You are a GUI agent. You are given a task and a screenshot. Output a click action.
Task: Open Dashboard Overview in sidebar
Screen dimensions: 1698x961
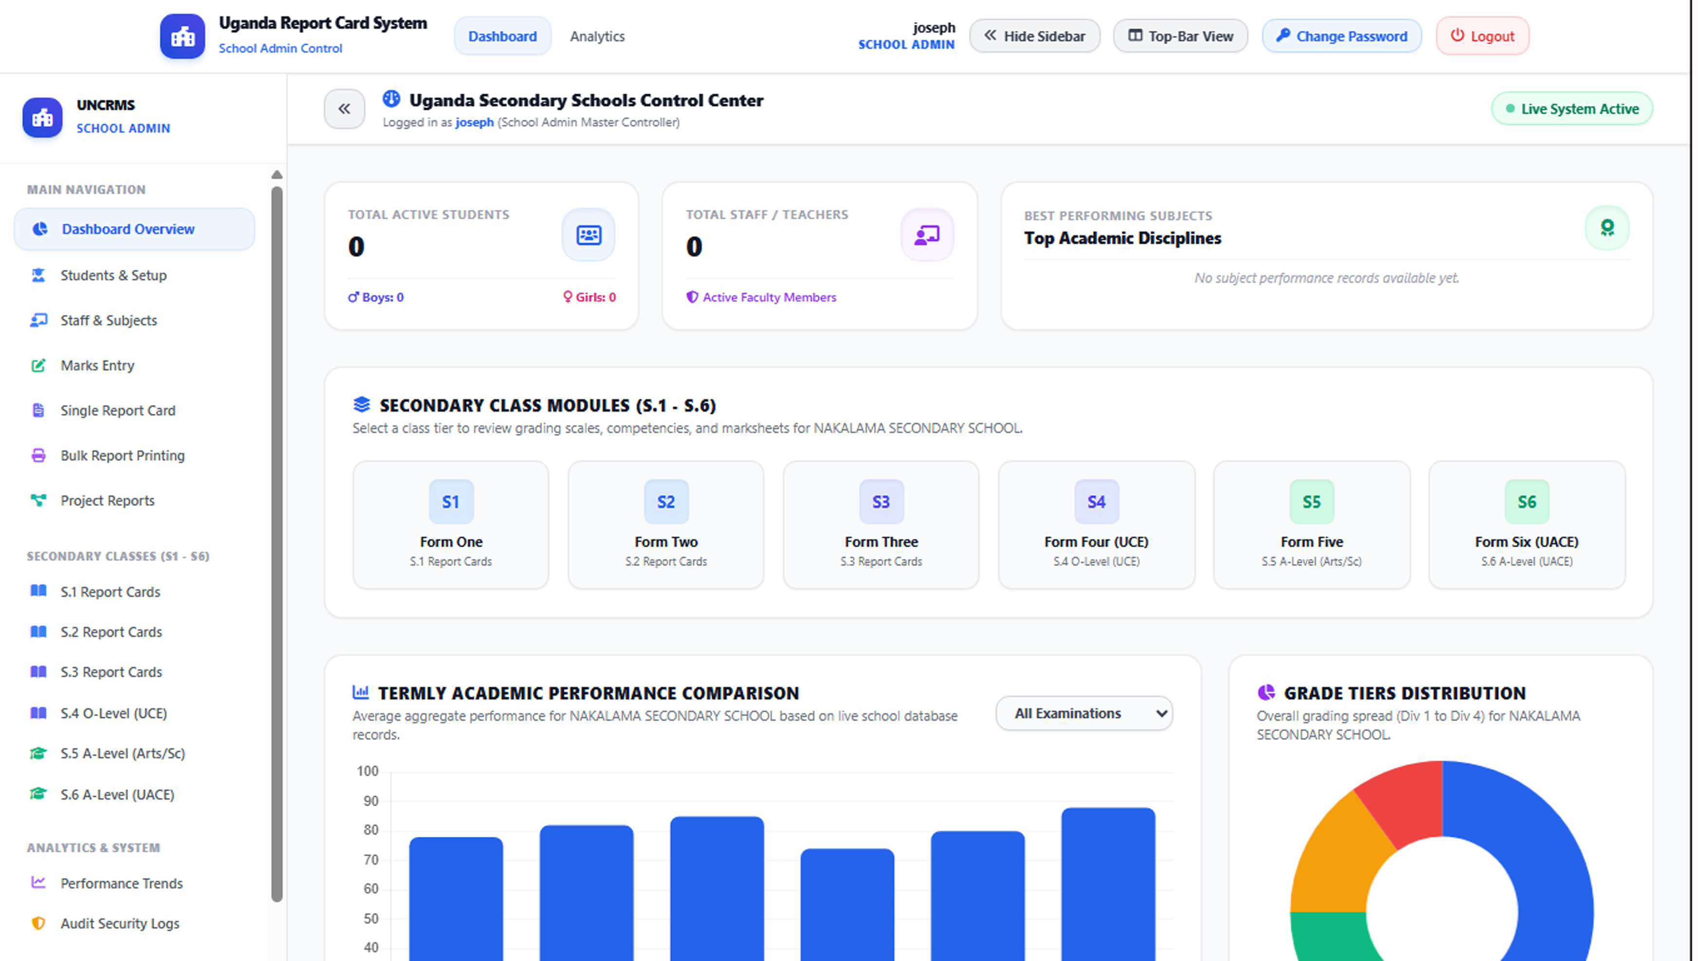coord(135,229)
